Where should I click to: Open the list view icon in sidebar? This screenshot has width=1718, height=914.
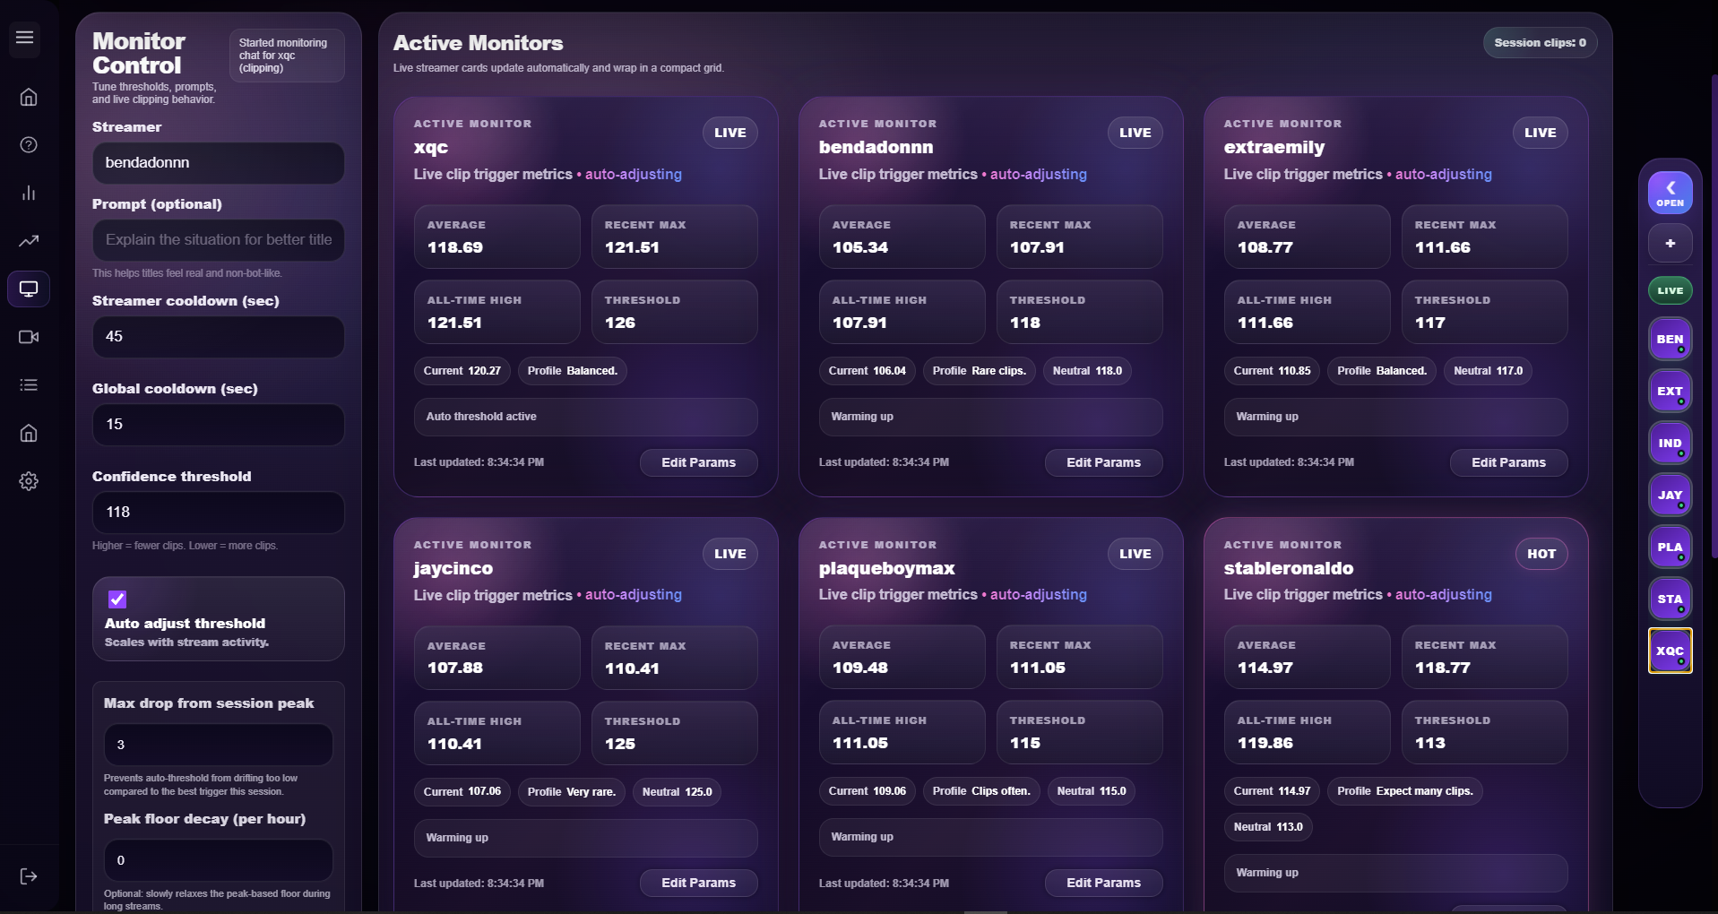[x=28, y=385]
